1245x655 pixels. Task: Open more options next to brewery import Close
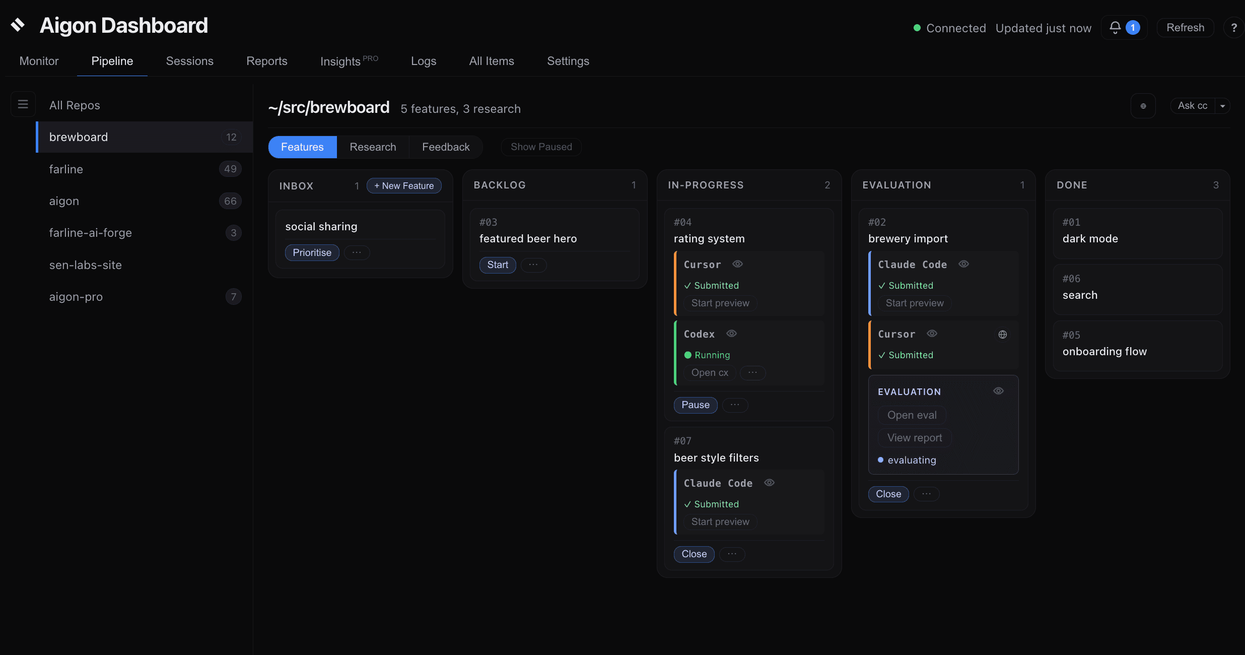click(927, 494)
